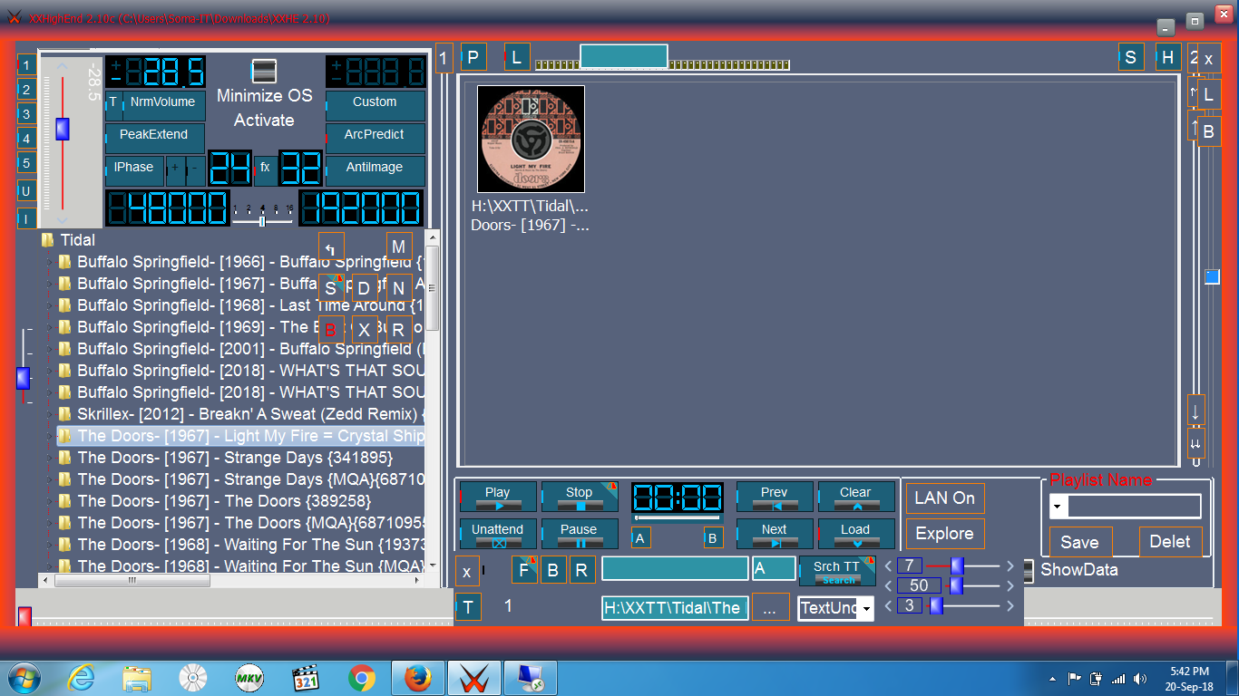The image size is (1239, 696).
Task: Click the B button between F and R
Action: (x=553, y=570)
